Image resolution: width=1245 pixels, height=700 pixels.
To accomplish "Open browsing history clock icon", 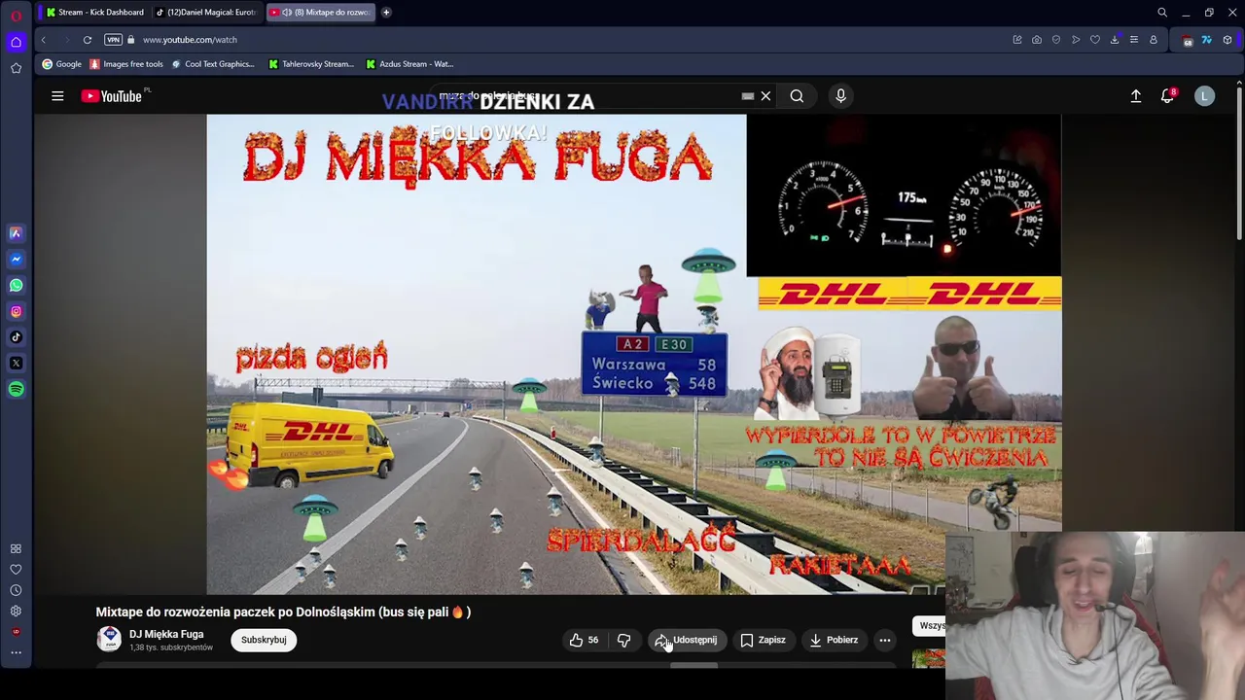I will 16,590.
